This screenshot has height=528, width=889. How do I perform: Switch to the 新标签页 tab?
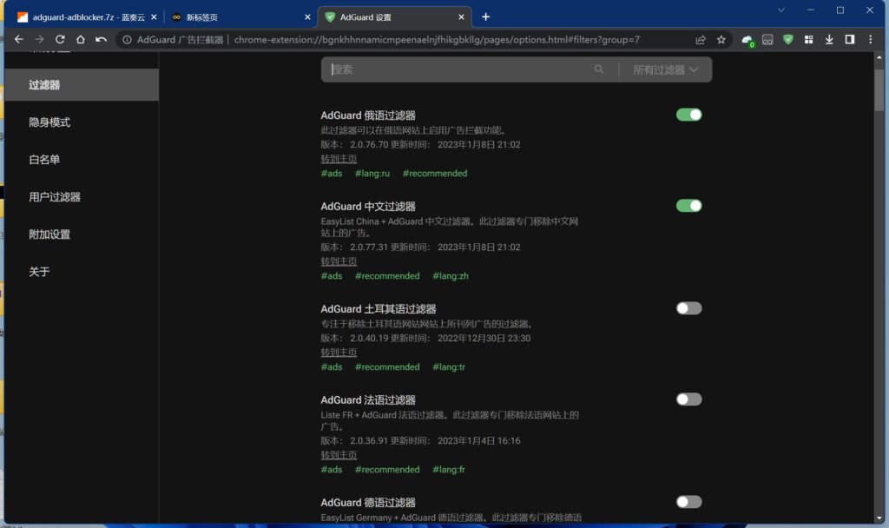point(241,17)
